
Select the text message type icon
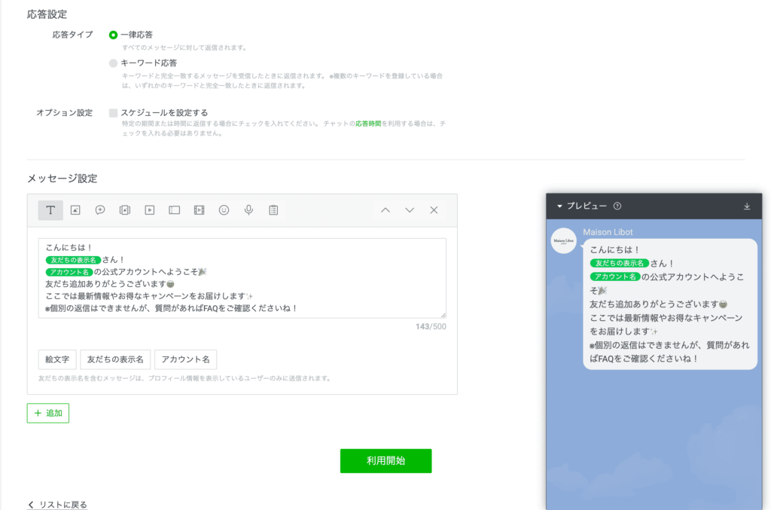[50, 210]
